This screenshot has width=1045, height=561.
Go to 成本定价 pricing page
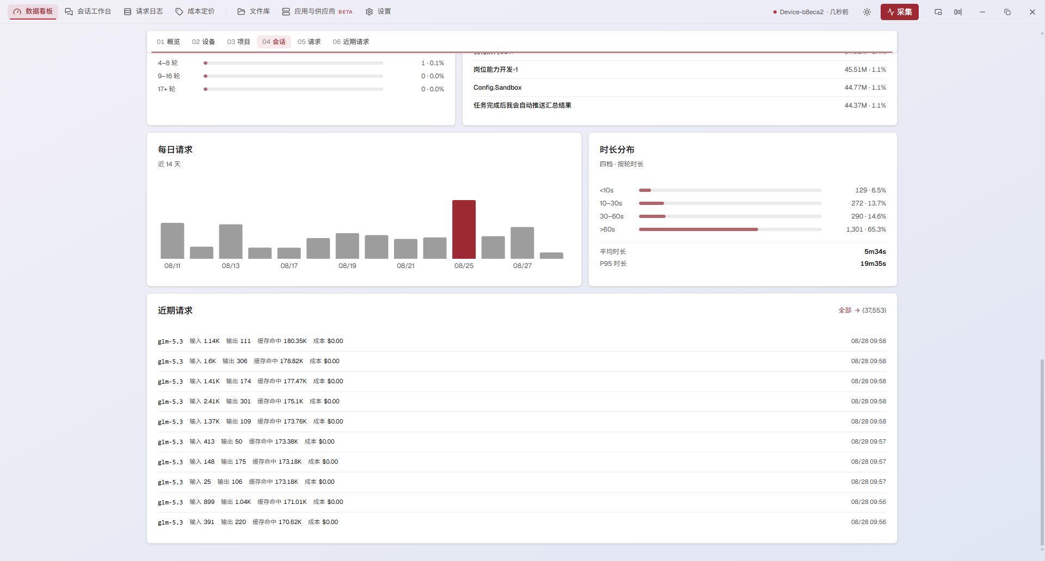point(195,11)
